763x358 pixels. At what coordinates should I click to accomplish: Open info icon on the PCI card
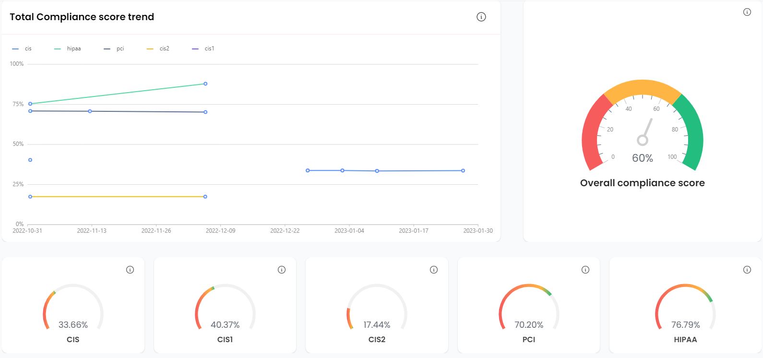click(x=585, y=270)
